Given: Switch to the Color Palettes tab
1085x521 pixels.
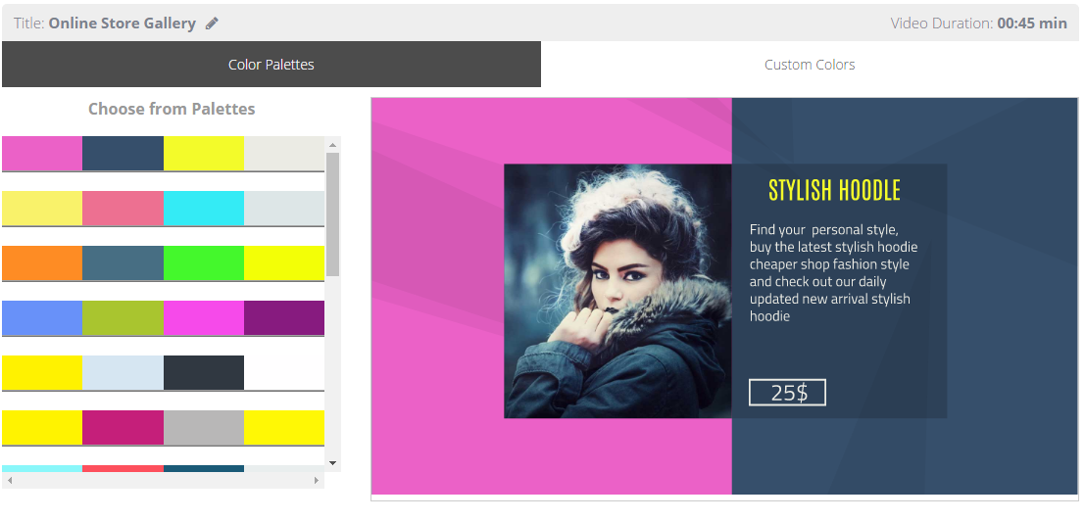Looking at the screenshot, I should (x=271, y=65).
